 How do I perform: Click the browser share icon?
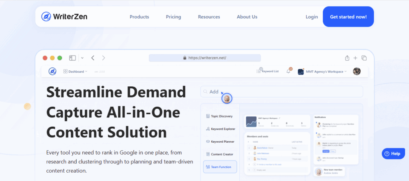coord(347,58)
